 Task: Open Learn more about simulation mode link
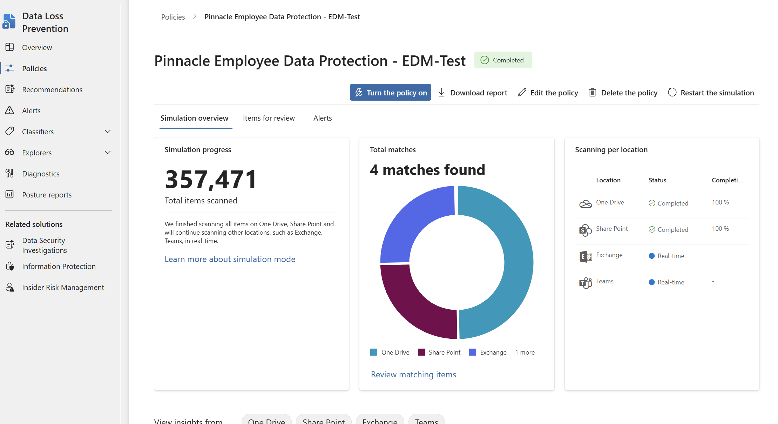[x=230, y=259]
